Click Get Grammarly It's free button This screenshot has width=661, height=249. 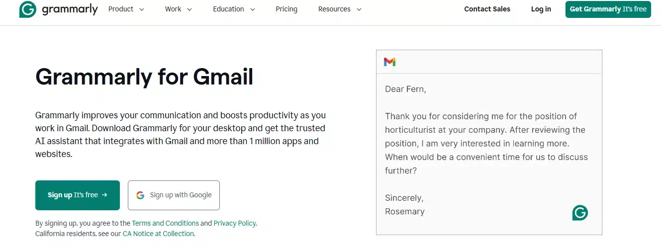(608, 9)
